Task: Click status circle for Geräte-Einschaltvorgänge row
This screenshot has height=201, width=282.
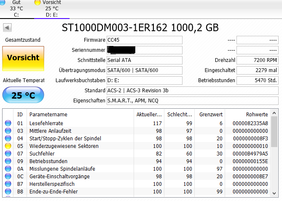Action: tap(8, 176)
